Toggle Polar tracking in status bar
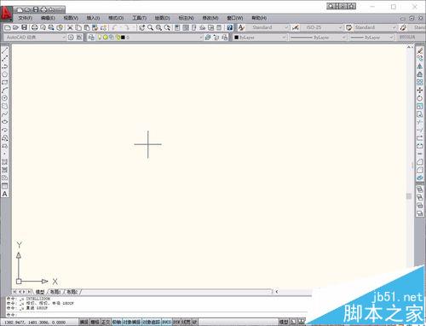Image resolution: width=426 pixels, height=326 pixels. tap(117, 322)
